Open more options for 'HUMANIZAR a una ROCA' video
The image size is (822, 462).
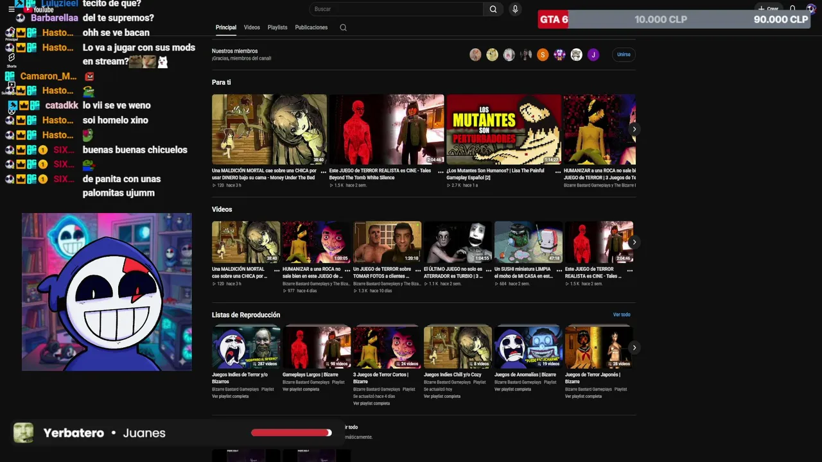347,271
